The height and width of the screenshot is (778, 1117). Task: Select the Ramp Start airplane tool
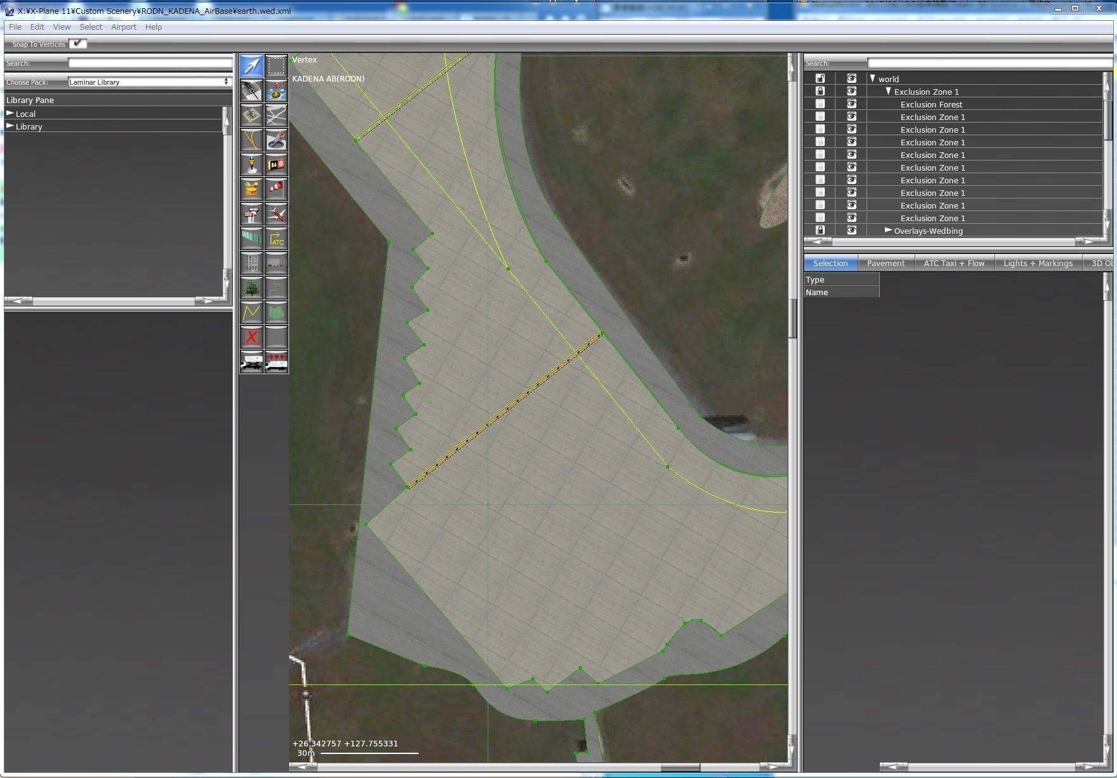276,214
